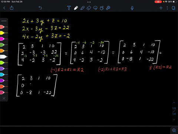Select the Highlighter tool

tap(82, 8)
